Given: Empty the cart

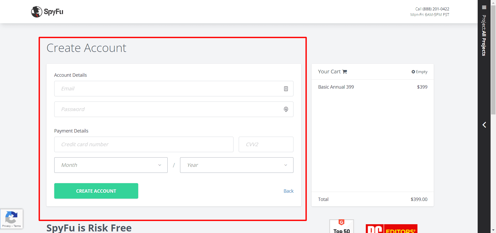Looking at the screenshot, I should [x=419, y=72].
